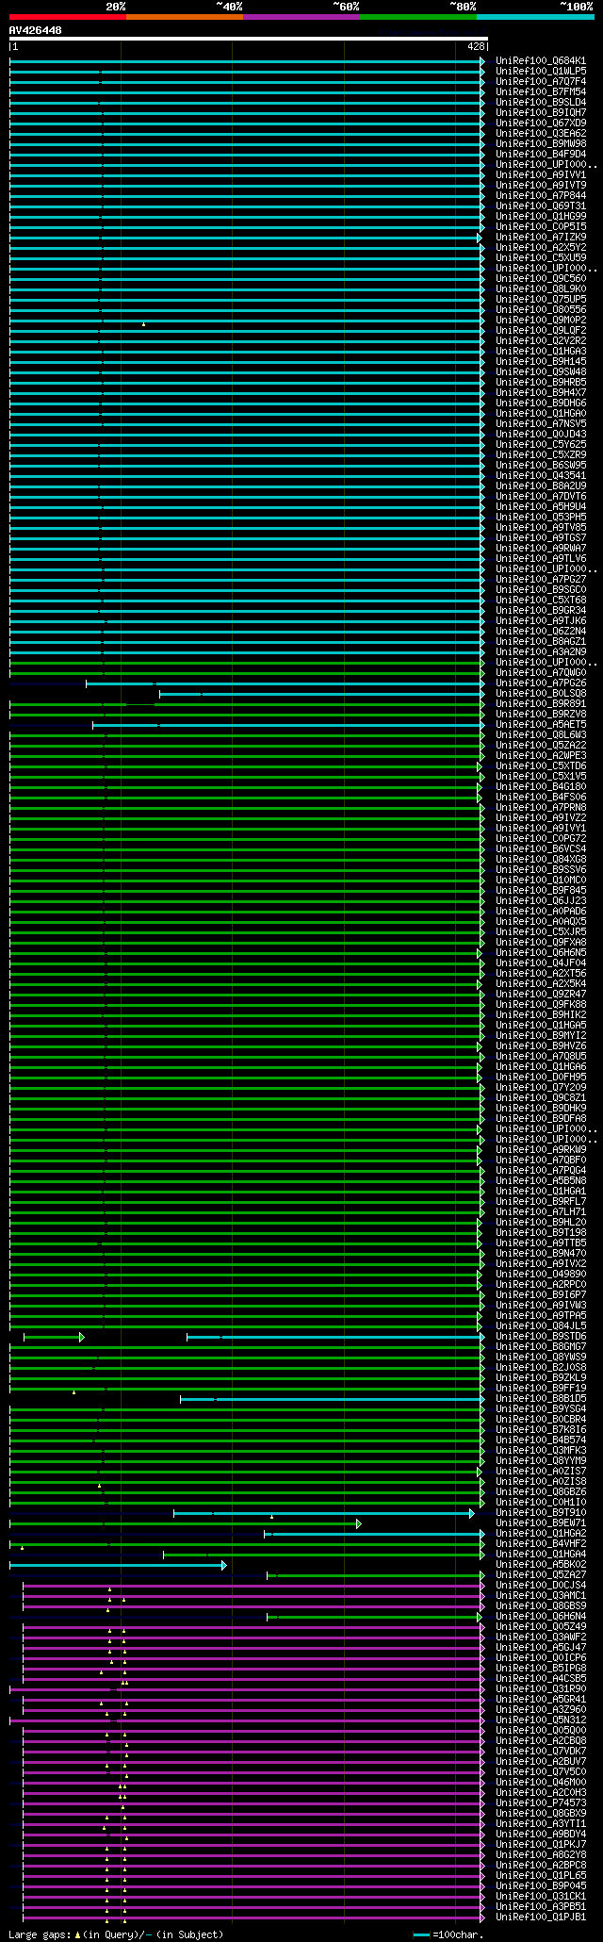The height and width of the screenshot is (1942, 603).
Task: Click the label UniRef100_A7PG26
Action: [x=541, y=683]
